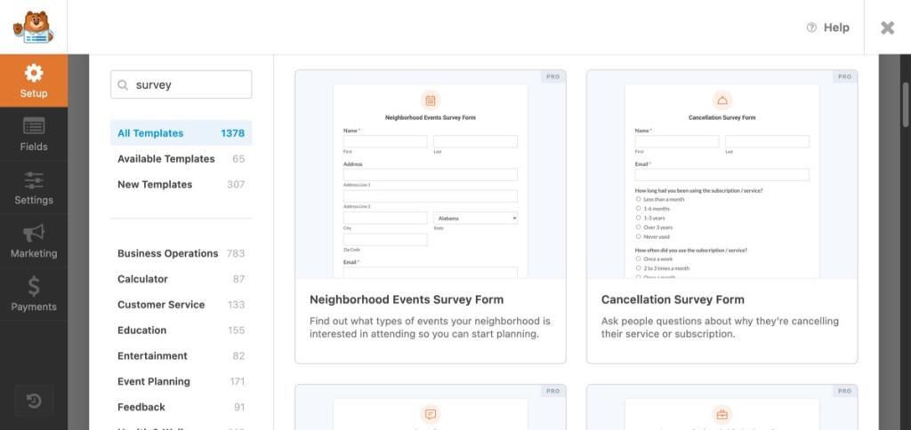Click the Neighborhood Events Survey Form thumbnail

click(x=430, y=178)
